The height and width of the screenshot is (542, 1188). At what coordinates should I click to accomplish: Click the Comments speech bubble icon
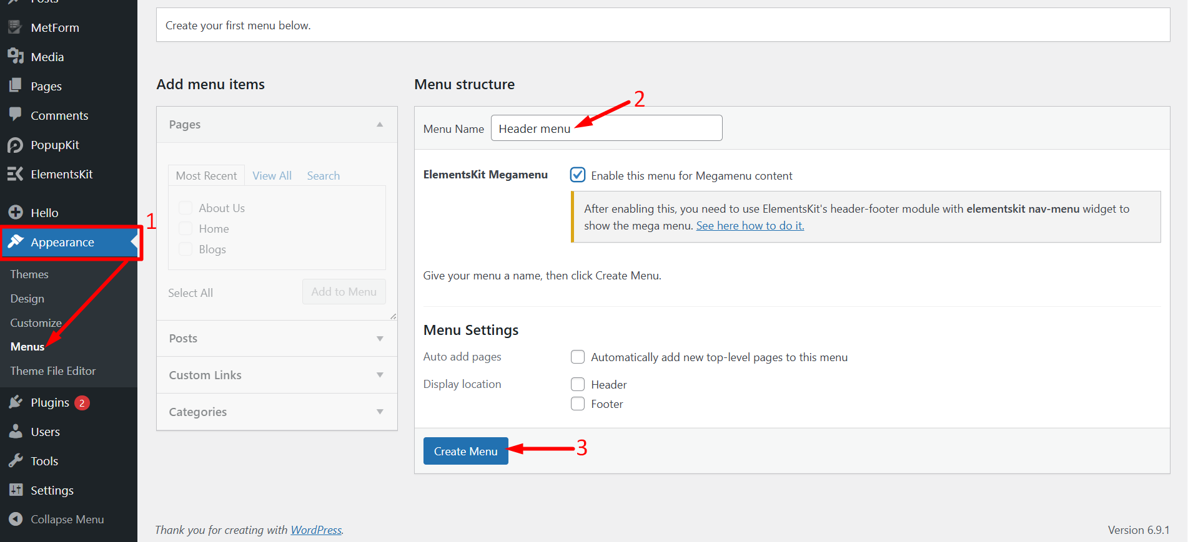click(x=16, y=115)
